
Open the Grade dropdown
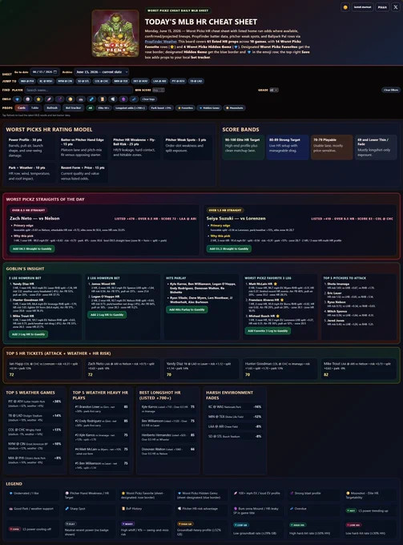(x=274, y=90)
